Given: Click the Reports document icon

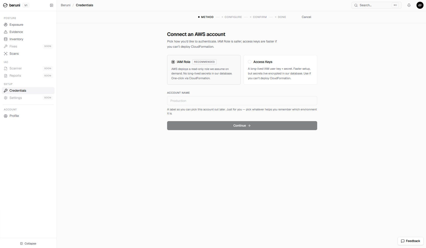Looking at the screenshot, I should 6,76.
